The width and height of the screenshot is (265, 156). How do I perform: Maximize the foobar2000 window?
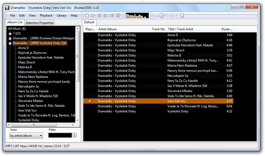point(242,7)
